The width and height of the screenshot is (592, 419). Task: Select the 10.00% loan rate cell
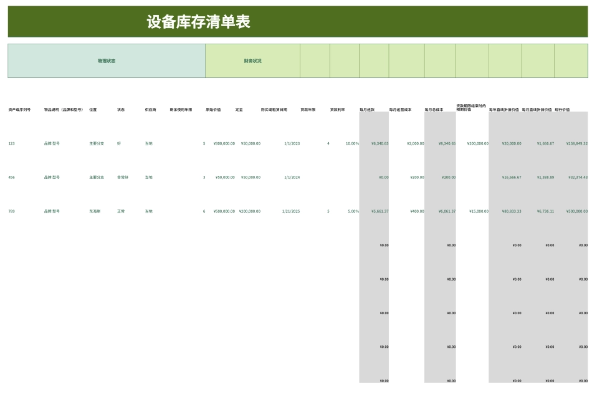pyautogui.click(x=352, y=143)
